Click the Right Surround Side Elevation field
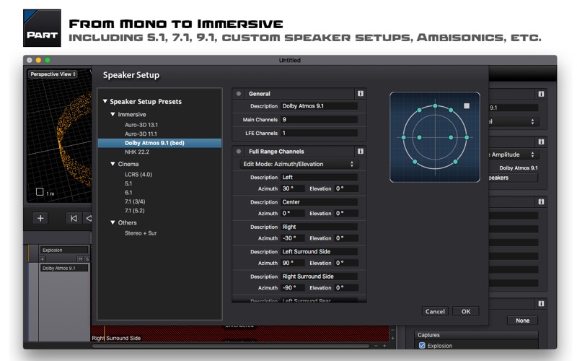This screenshot has height=361, width=577. tap(346, 287)
